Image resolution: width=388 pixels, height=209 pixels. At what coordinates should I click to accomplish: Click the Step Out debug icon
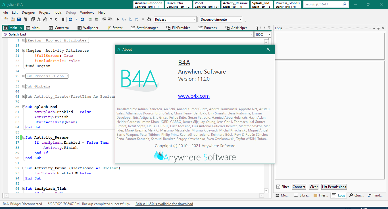point(137,19)
